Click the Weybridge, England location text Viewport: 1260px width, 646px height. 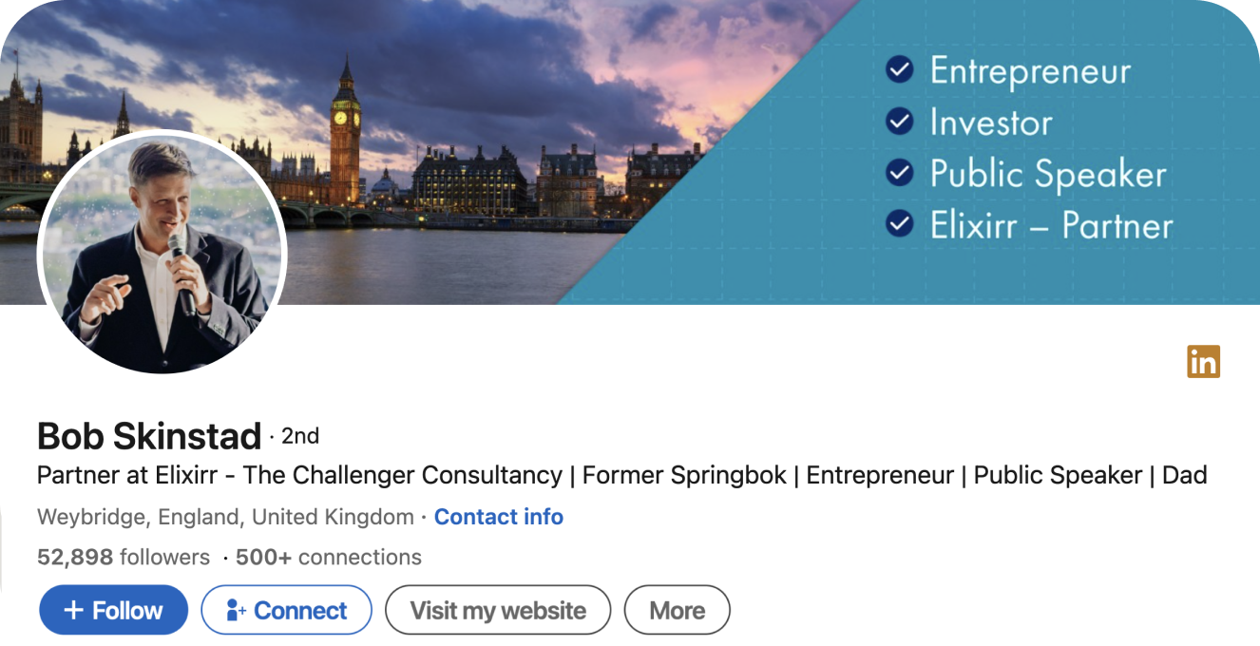click(225, 517)
